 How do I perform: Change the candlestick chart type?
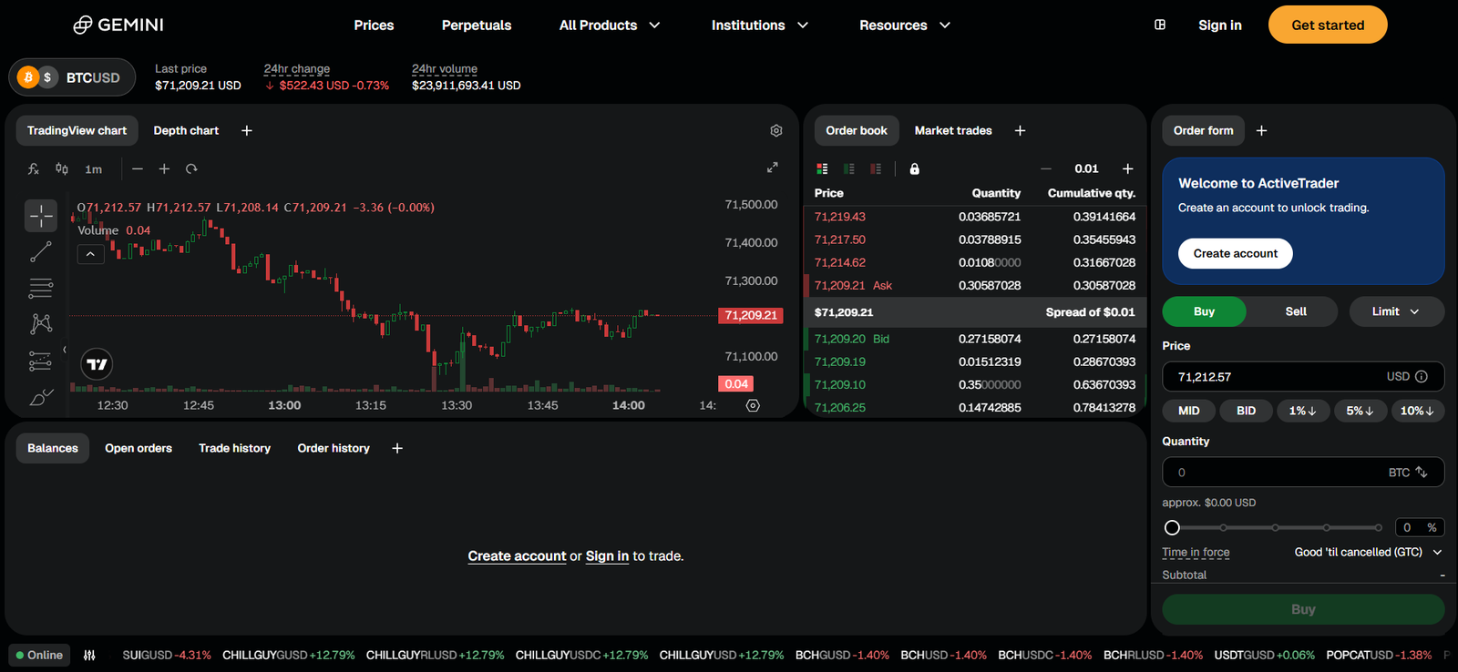(x=62, y=169)
